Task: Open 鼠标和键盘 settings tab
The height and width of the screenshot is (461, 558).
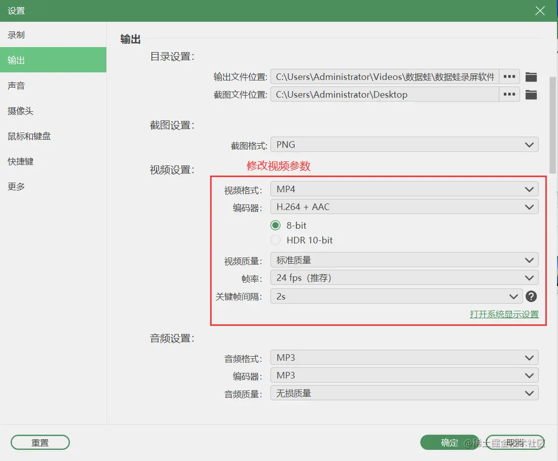Action: [x=53, y=136]
